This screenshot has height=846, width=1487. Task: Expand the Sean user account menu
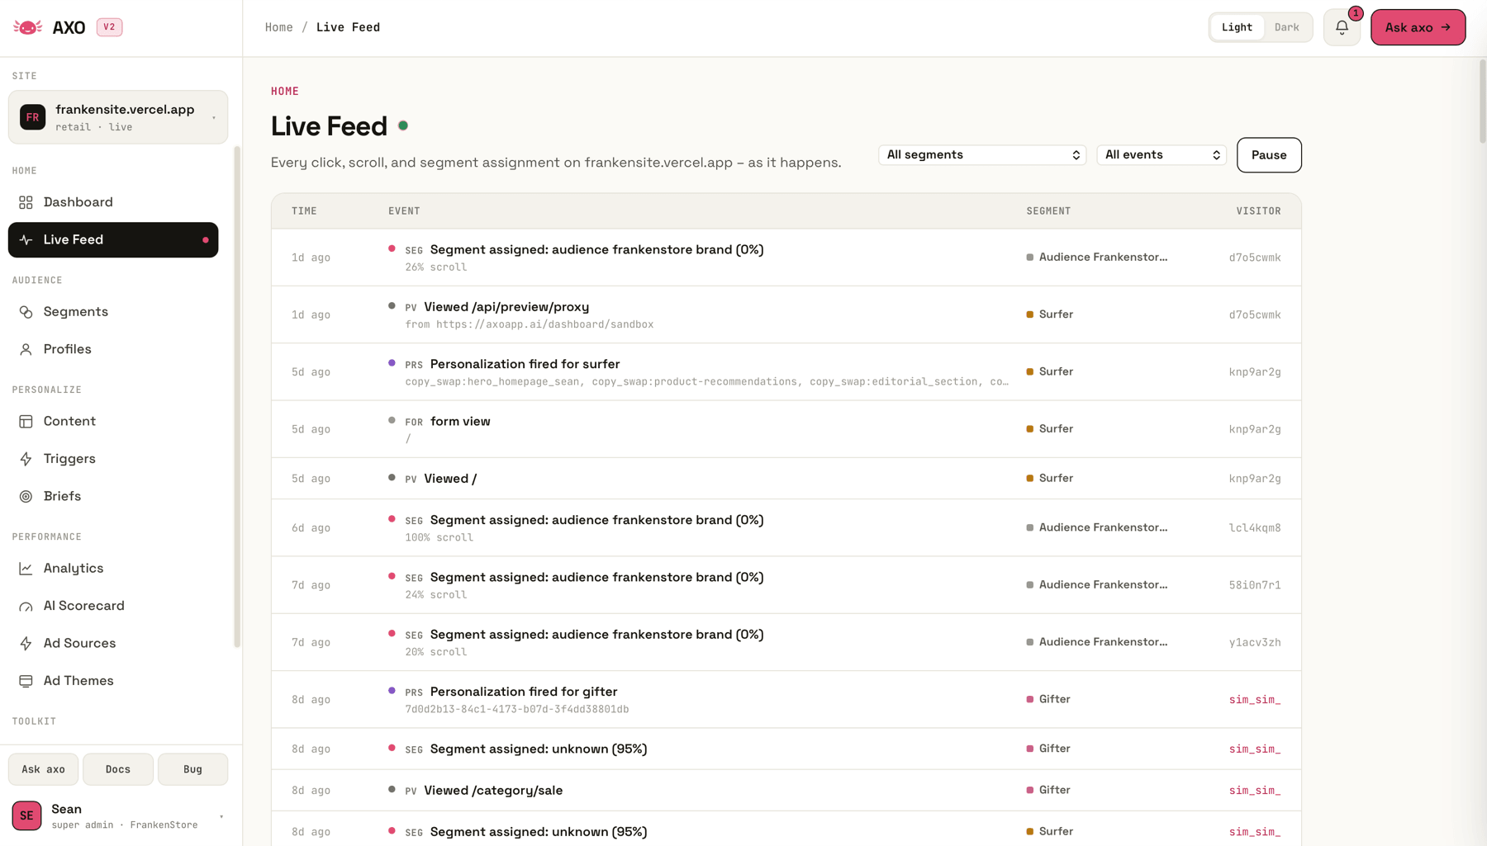(x=118, y=815)
